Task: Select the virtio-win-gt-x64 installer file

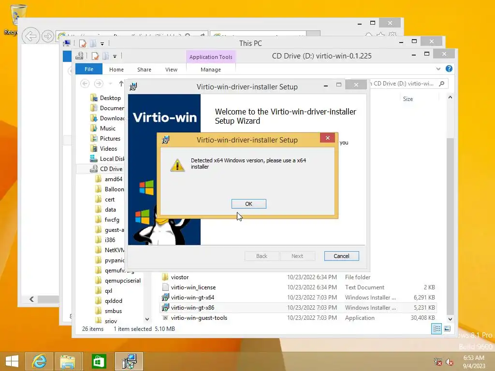Action: point(298,297)
